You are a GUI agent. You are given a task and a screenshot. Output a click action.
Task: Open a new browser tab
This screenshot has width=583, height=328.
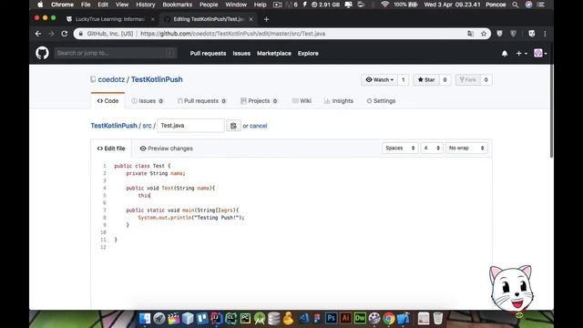pyautogui.click(x=266, y=19)
